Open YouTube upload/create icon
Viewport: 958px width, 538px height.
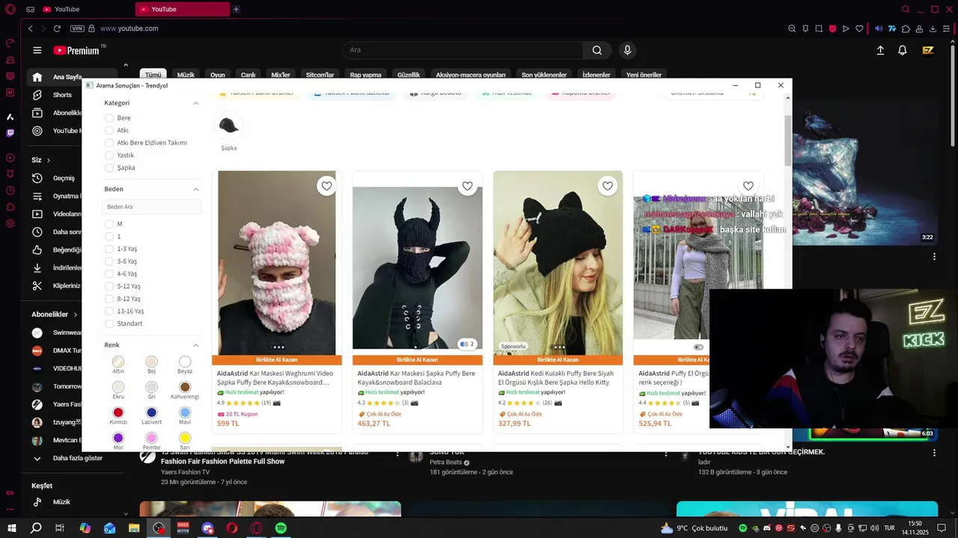[880, 50]
